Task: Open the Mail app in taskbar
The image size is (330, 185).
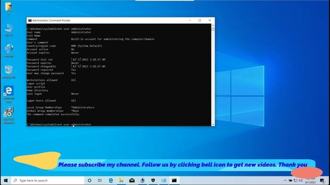Action: coord(132,180)
